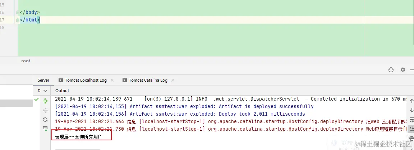
Task: Click the </body> closing tag line
Action: (x=29, y=13)
